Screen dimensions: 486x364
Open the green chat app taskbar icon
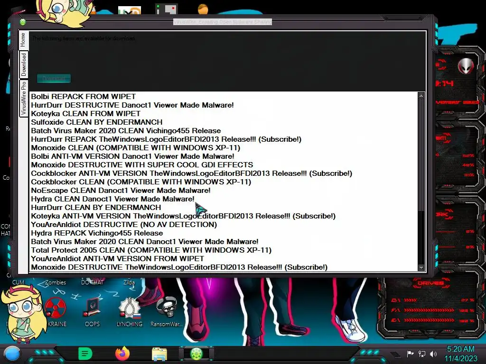(x=85, y=354)
